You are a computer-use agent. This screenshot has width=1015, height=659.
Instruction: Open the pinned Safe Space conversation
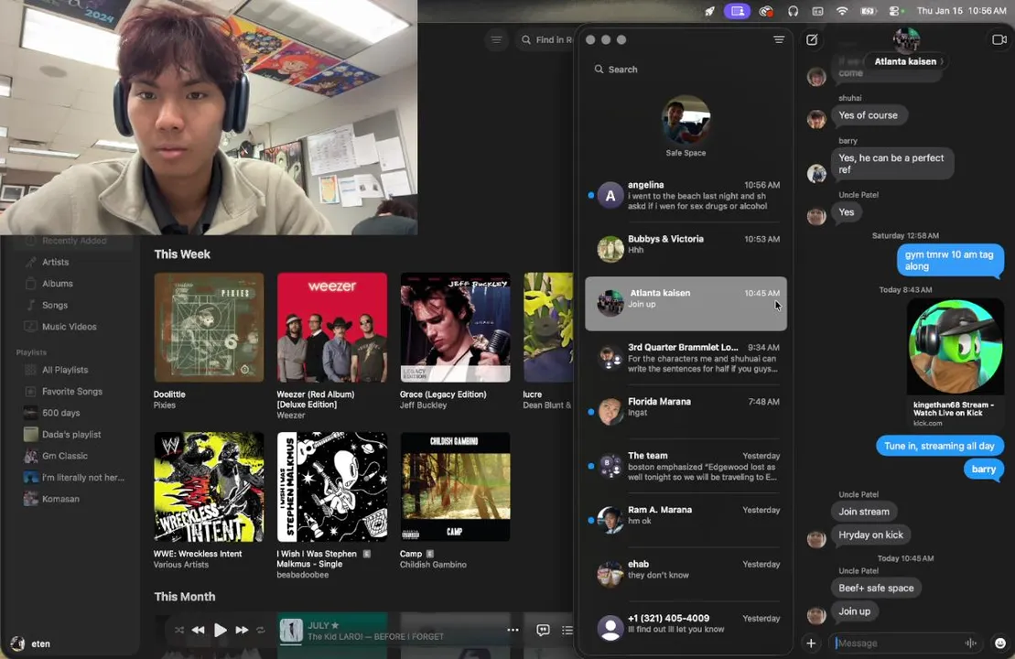point(686,126)
